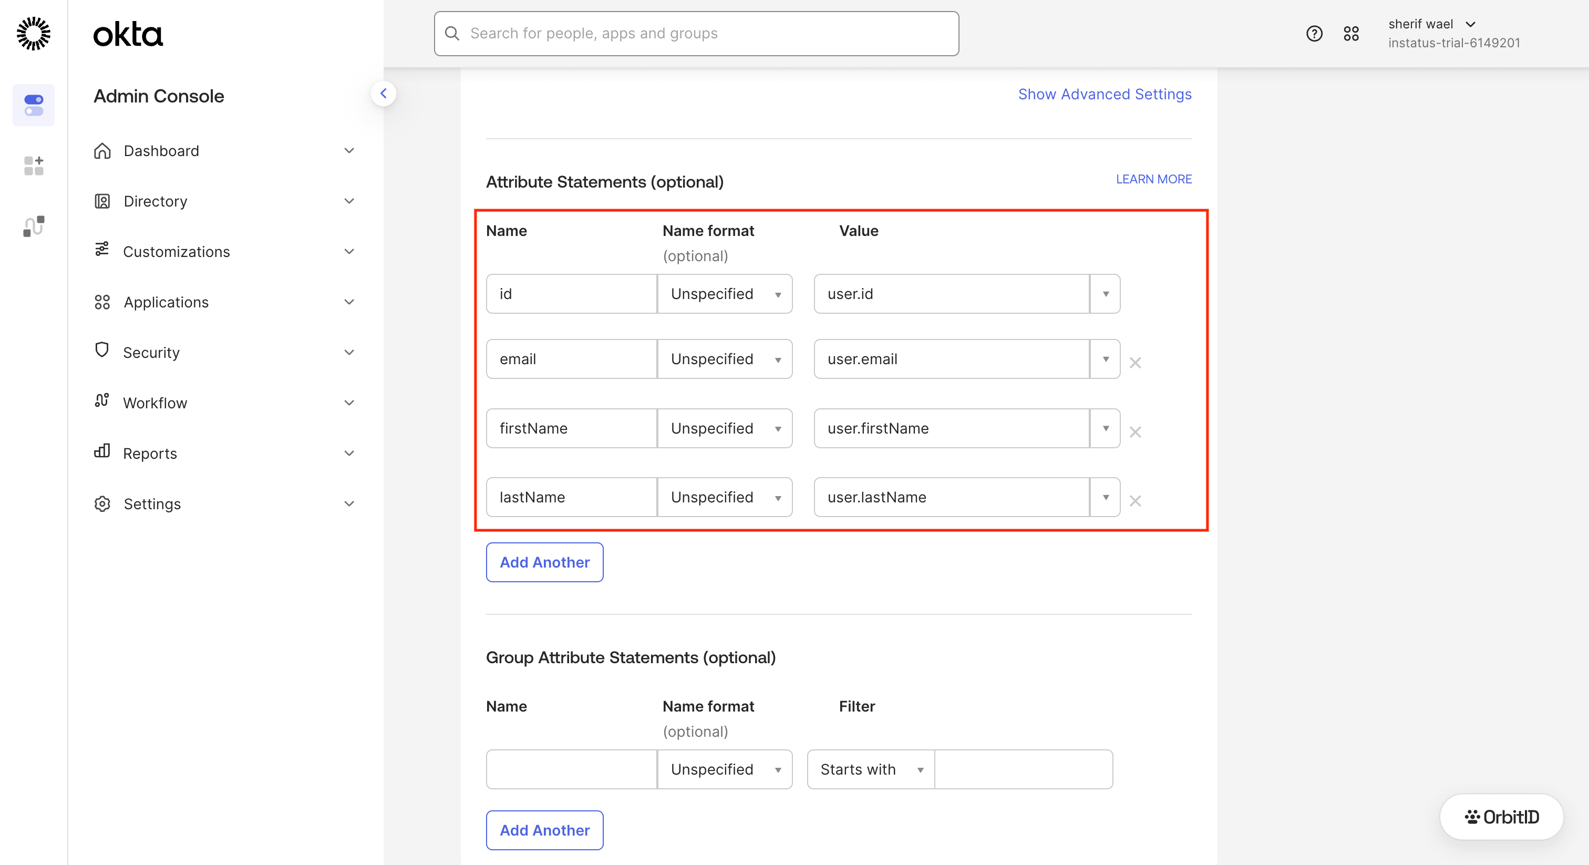Click the search magnifier icon

tap(452, 33)
